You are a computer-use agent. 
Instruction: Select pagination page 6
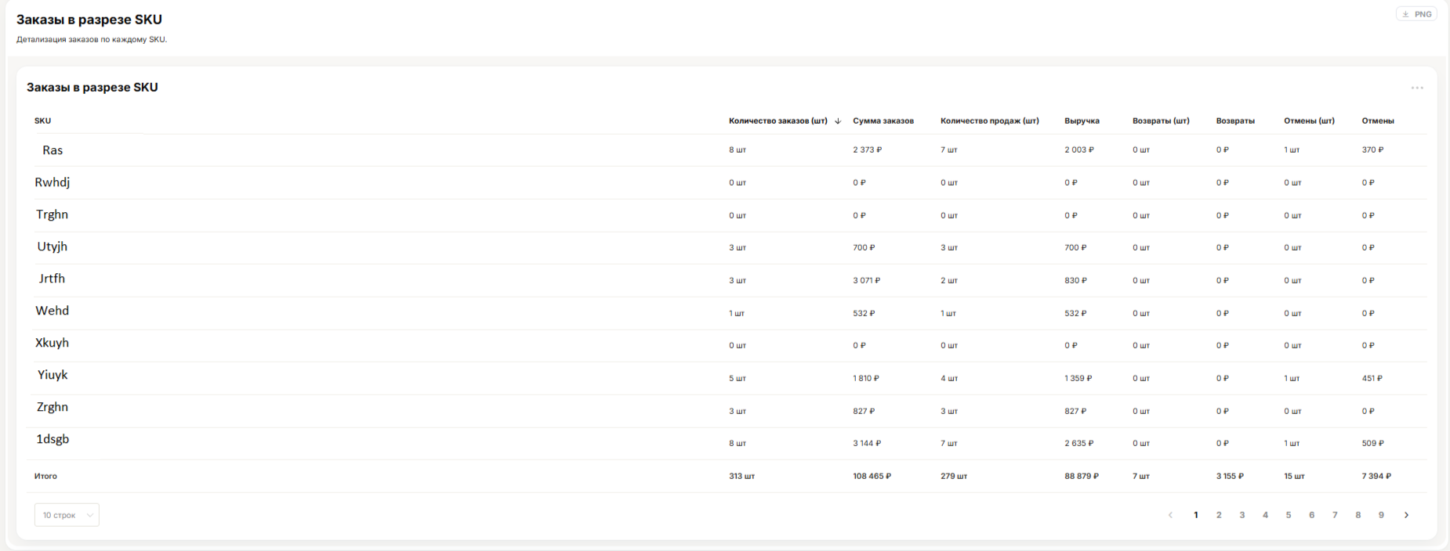pos(1311,515)
